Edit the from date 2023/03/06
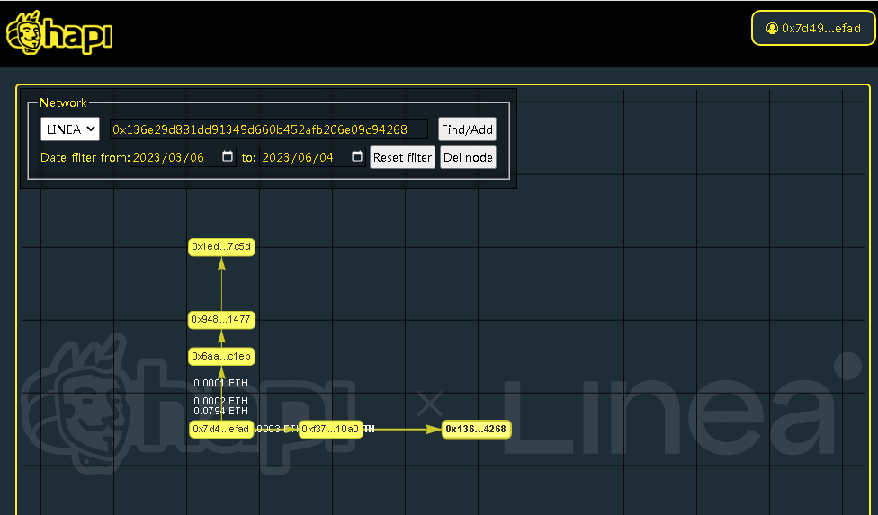The height and width of the screenshot is (515, 878). 168,157
